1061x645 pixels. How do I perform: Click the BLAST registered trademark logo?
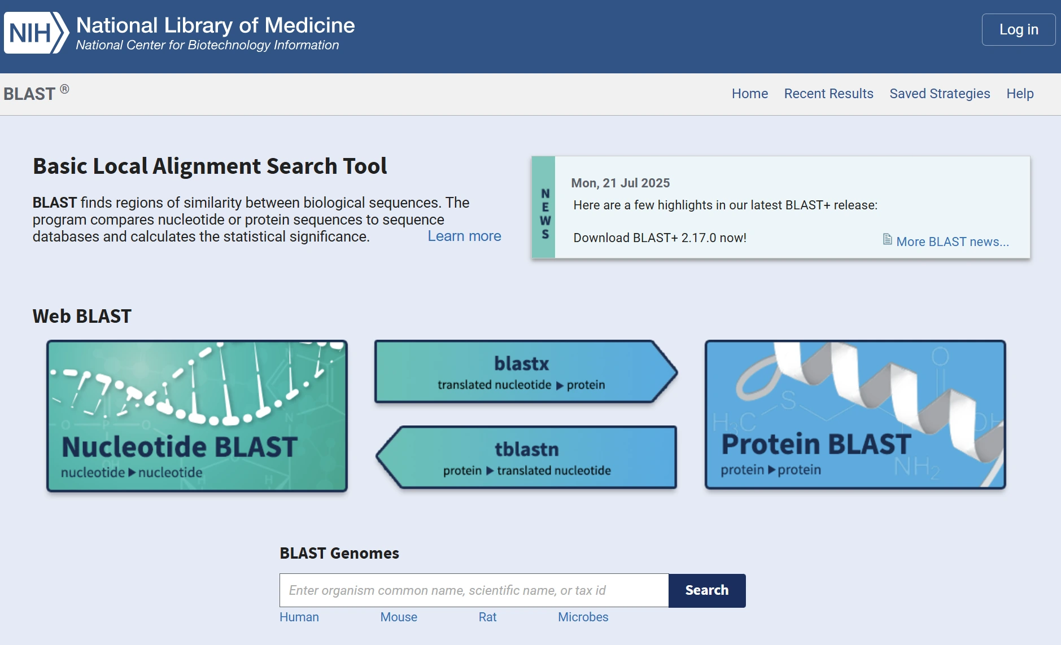36,94
